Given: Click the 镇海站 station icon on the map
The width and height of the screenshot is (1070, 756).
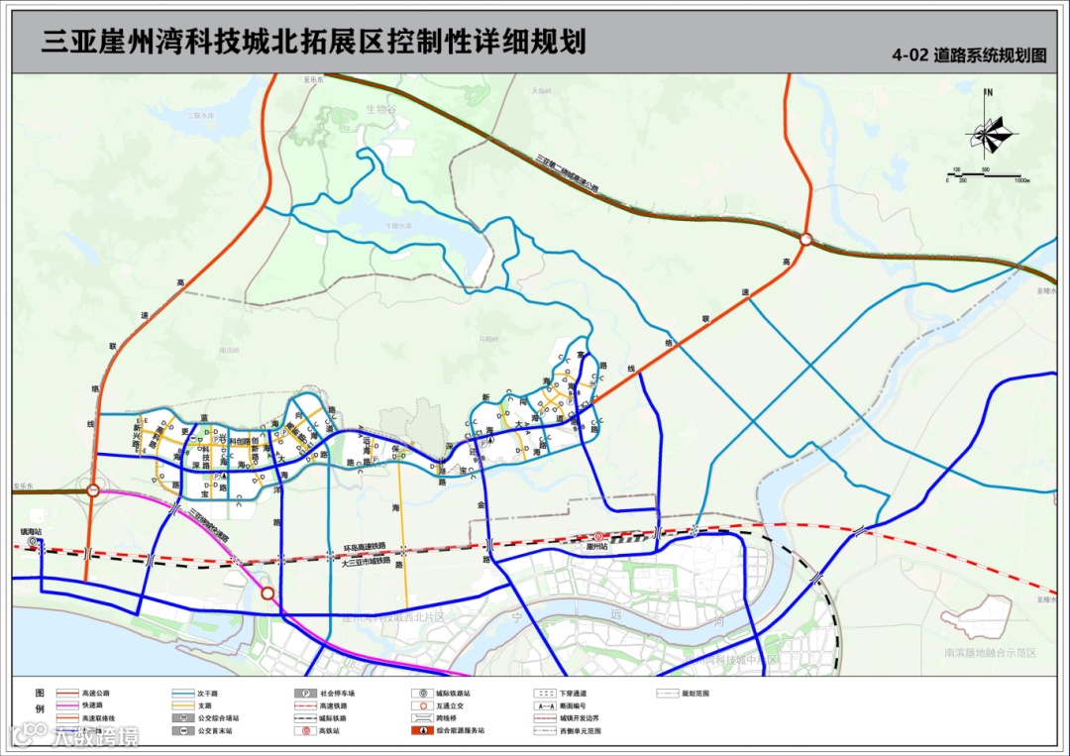Looking at the screenshot, I should pyautogui.click(x=32, y=541).
